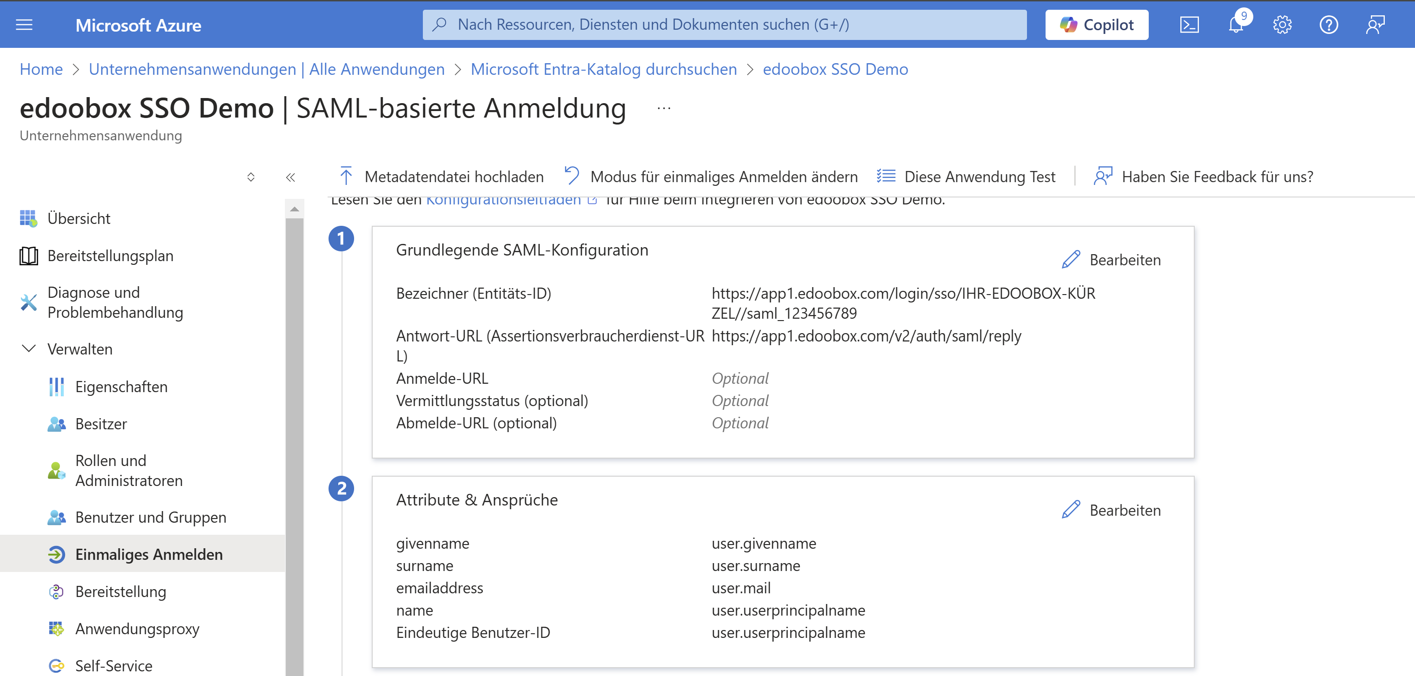Click Metadatendatei hochladen
Screen dimensions: 1415x676
(x=441, y=177)
